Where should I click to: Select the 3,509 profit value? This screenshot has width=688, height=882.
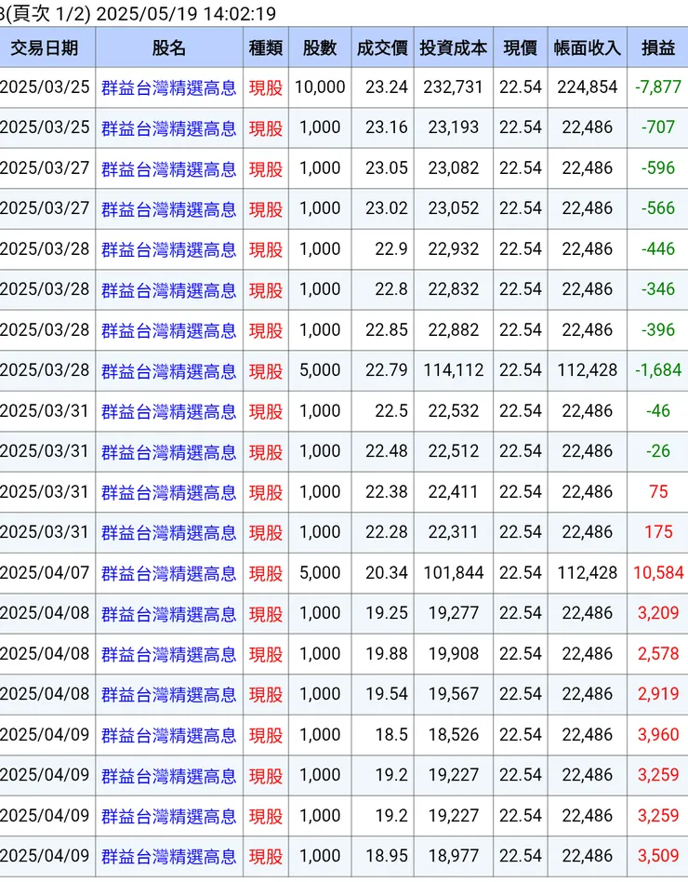tap(658, 857)
